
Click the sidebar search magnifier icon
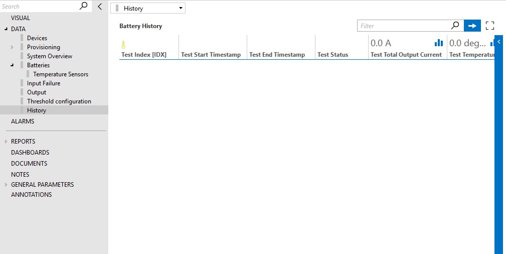tap(83, 6)
